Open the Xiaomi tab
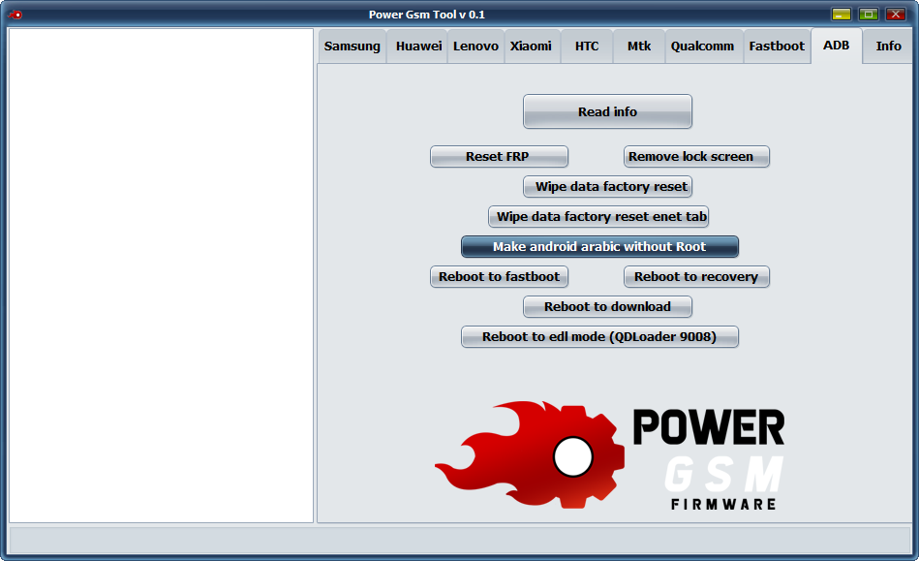The width and height of the screenshot is (919, 561). pyautogui.click(x=532, y=46)
